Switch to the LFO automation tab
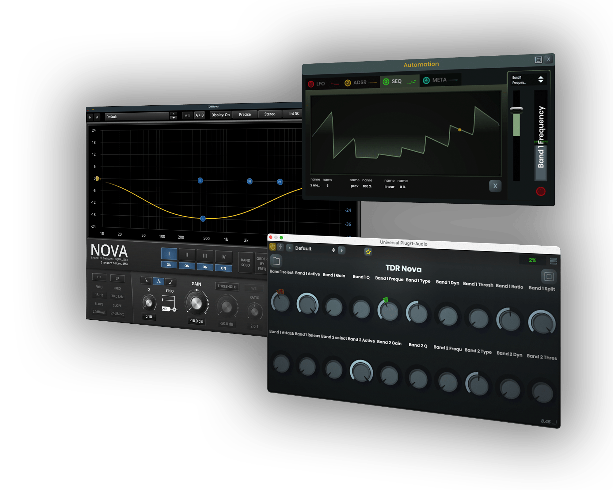613x490 pixels. point(320,84)
